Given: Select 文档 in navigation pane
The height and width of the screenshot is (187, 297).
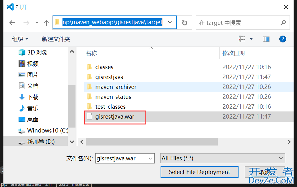Looking at the screenshot, I should tap(32, 86).
